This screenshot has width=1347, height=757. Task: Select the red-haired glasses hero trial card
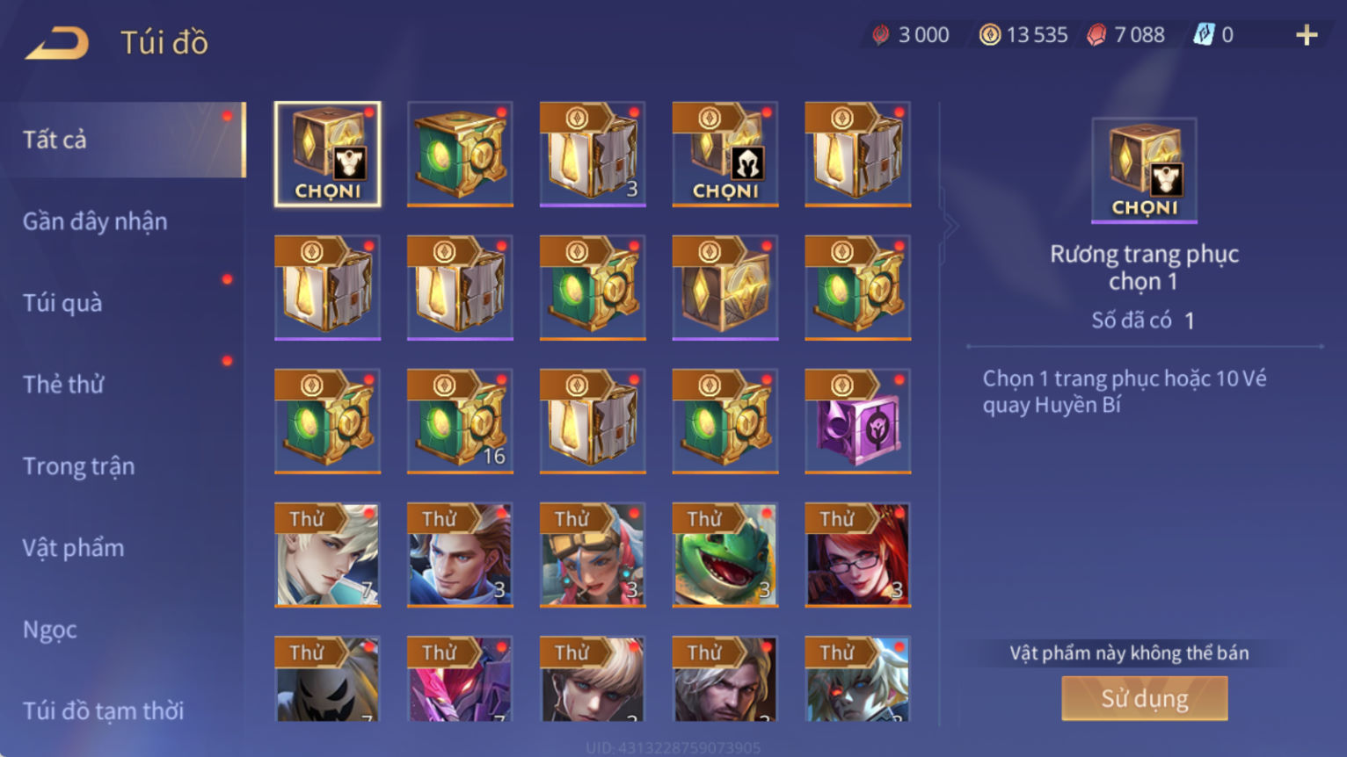click(x=857, y=554)
